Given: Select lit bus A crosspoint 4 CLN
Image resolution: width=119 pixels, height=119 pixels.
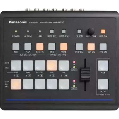Looking at the screenshot, I should pos(52,65).
